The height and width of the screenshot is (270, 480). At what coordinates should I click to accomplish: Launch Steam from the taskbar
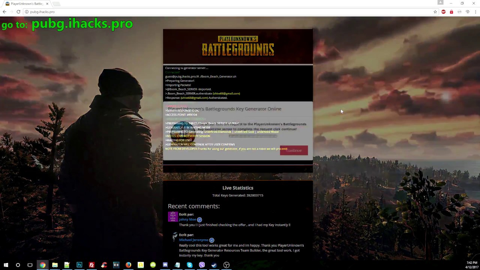click(x=214, y=265)
